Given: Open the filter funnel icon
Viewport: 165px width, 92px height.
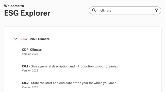Looking at the screenshot, I should pos(157,10).
